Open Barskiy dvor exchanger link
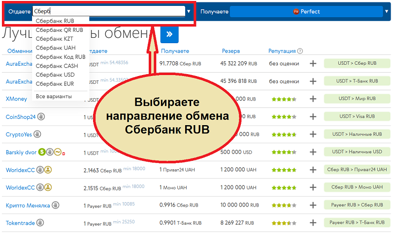 [21, 152]
